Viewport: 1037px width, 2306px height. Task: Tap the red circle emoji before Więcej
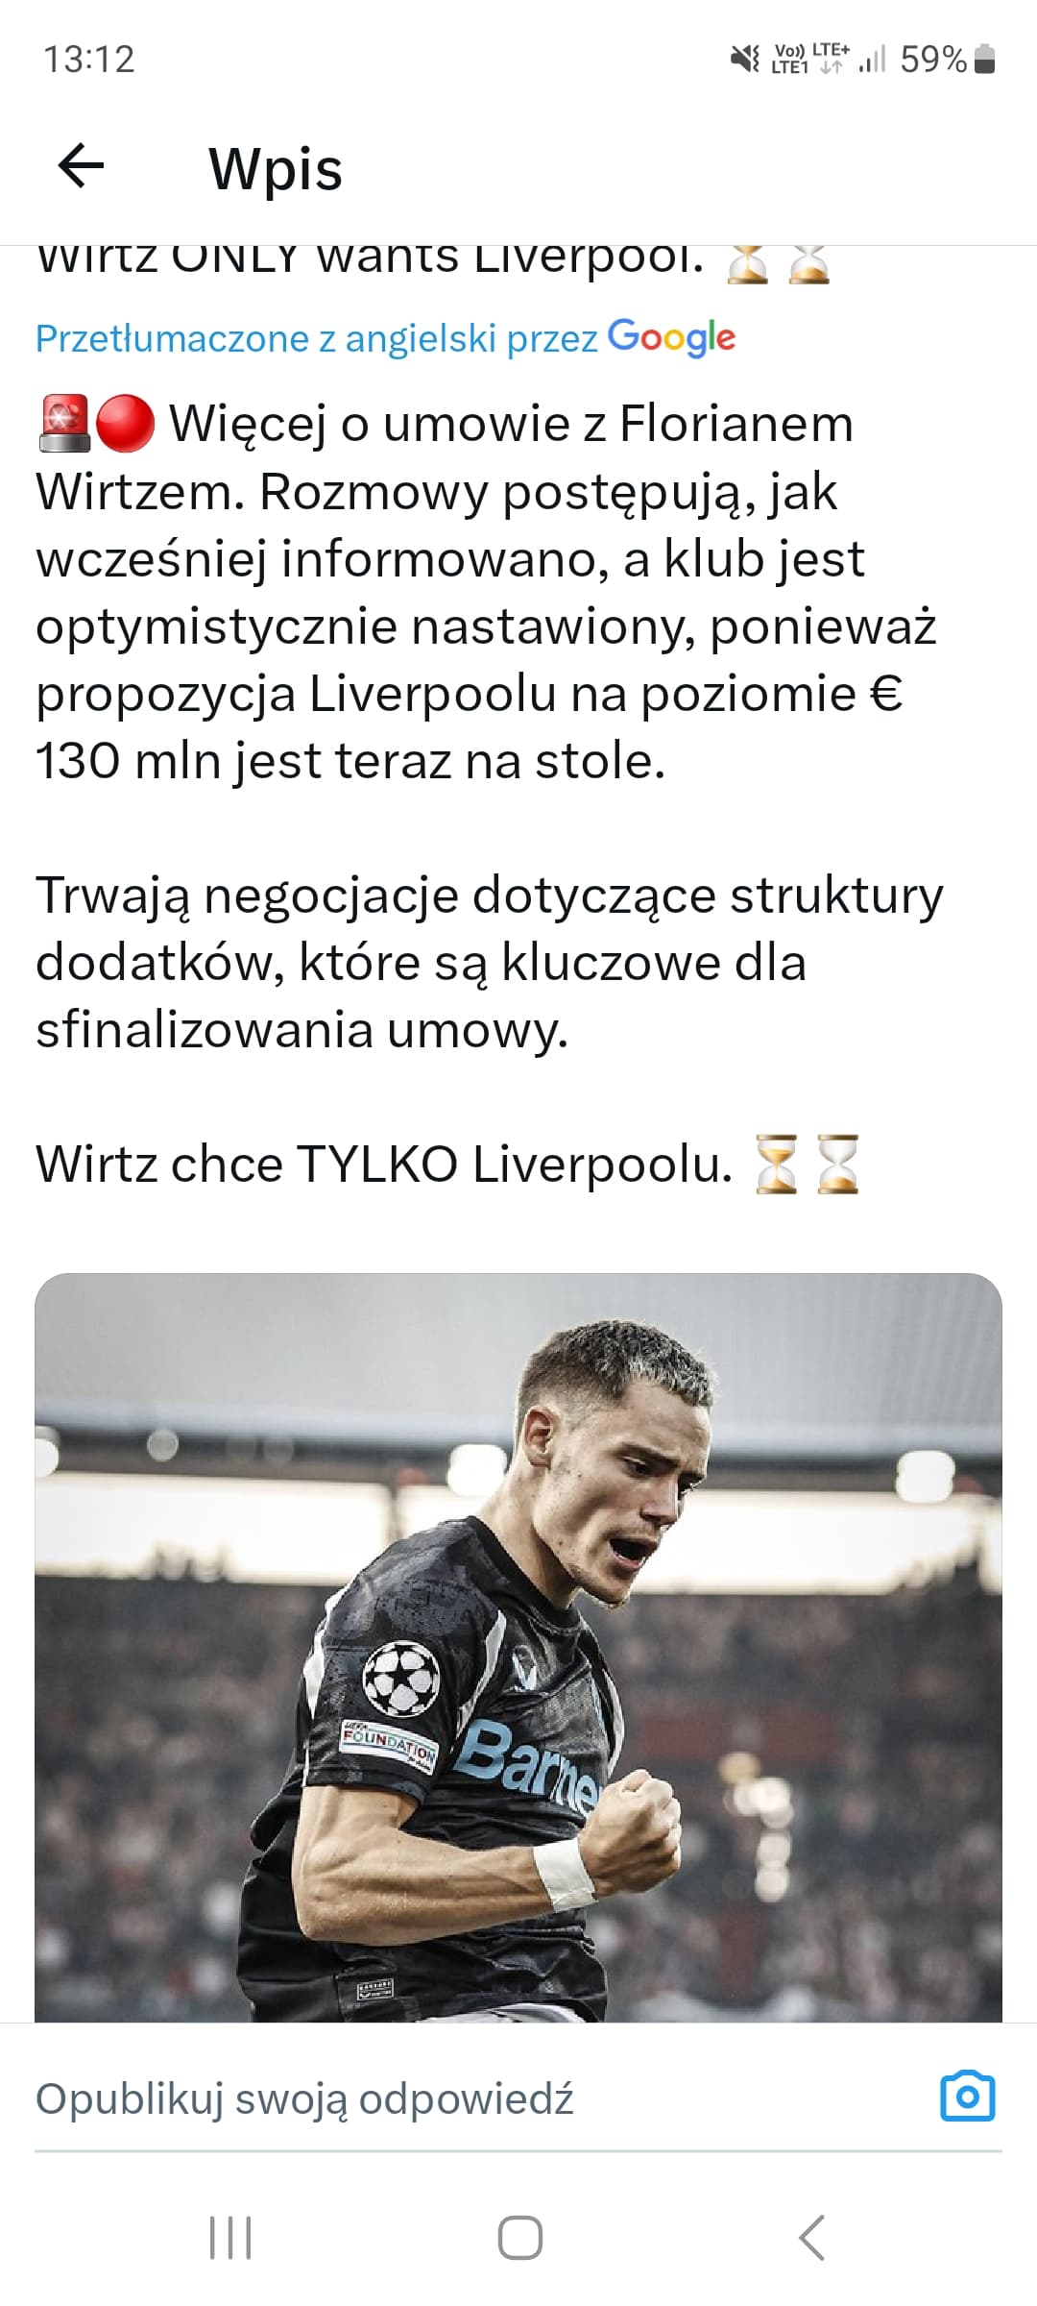(125, 424)
